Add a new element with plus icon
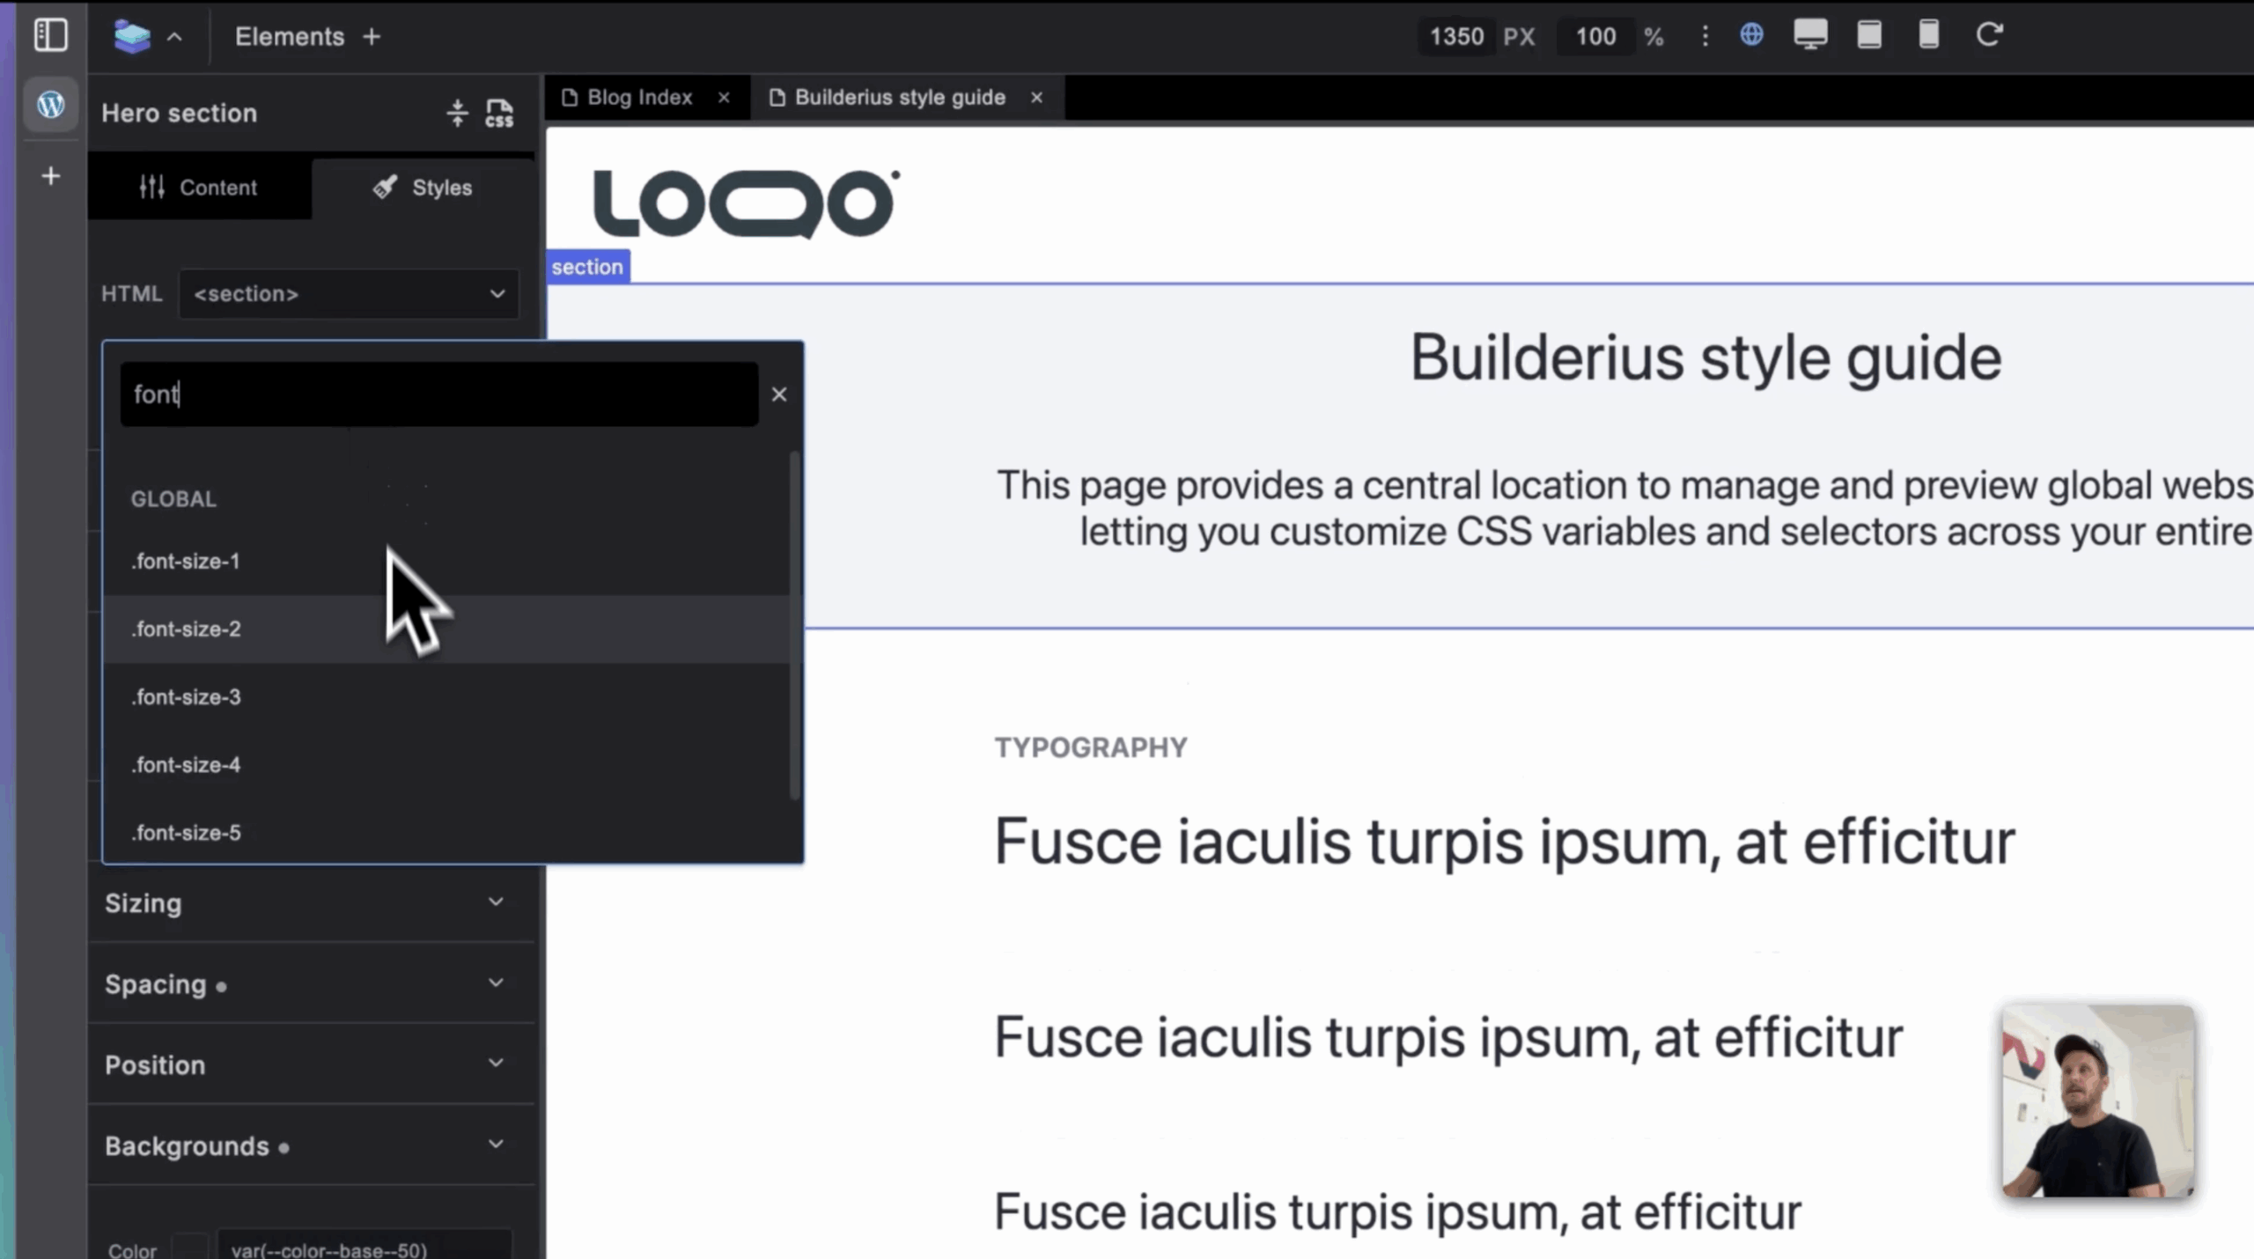This screenshot has height=1259, width=2254. point(372,37)
